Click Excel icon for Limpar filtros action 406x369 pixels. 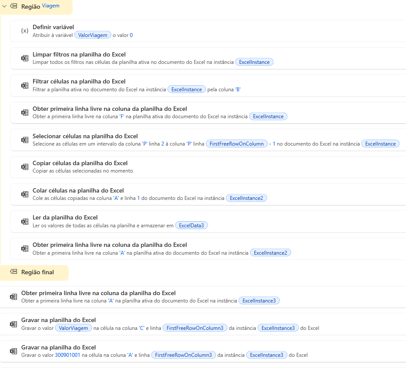pyautogui.click(x=25, y=58)
